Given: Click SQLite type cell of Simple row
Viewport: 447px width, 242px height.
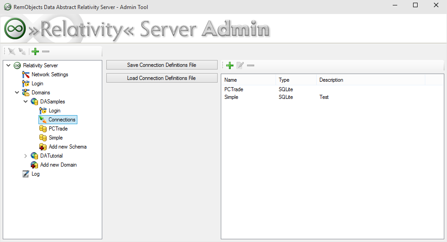Looking at the screenshot, I should (285, 97).
